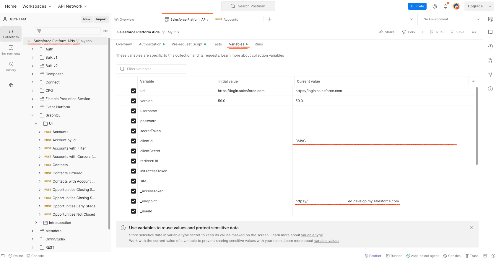
Task: Uncheck the redirectUrl variable checkbox
Action: pos(134,161)
